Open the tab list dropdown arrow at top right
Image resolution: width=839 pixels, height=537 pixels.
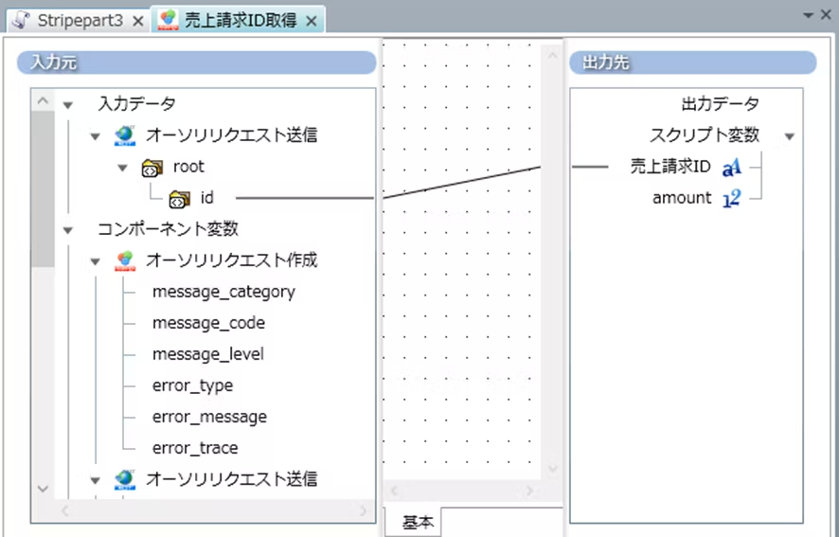tap(809, 15)
